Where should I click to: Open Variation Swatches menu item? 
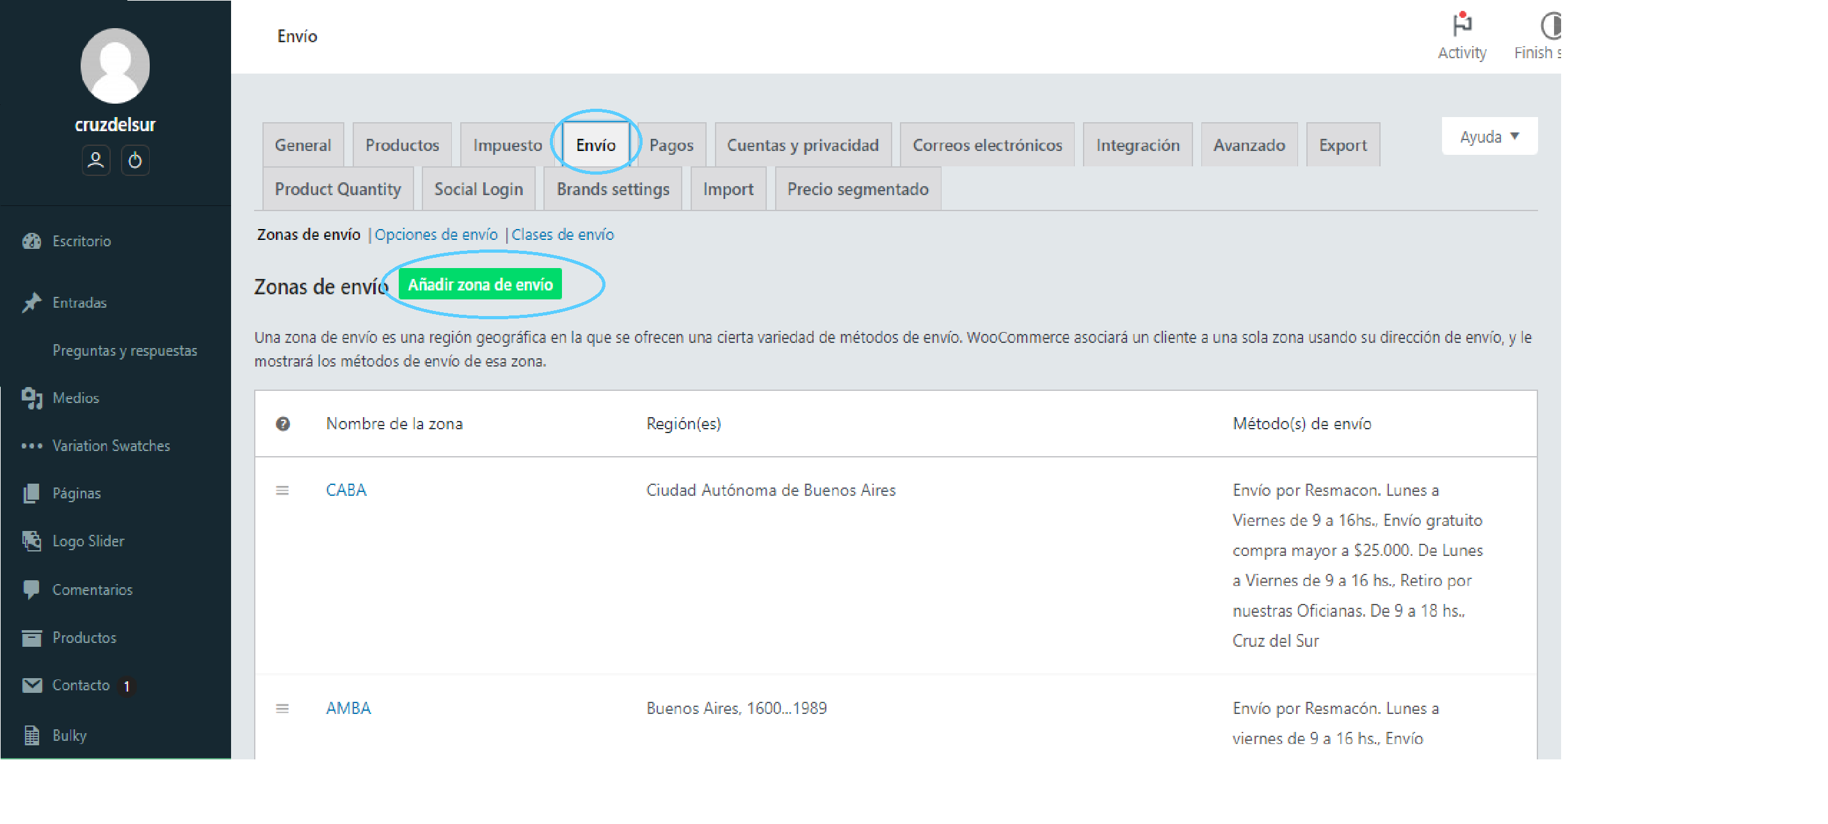111,445
